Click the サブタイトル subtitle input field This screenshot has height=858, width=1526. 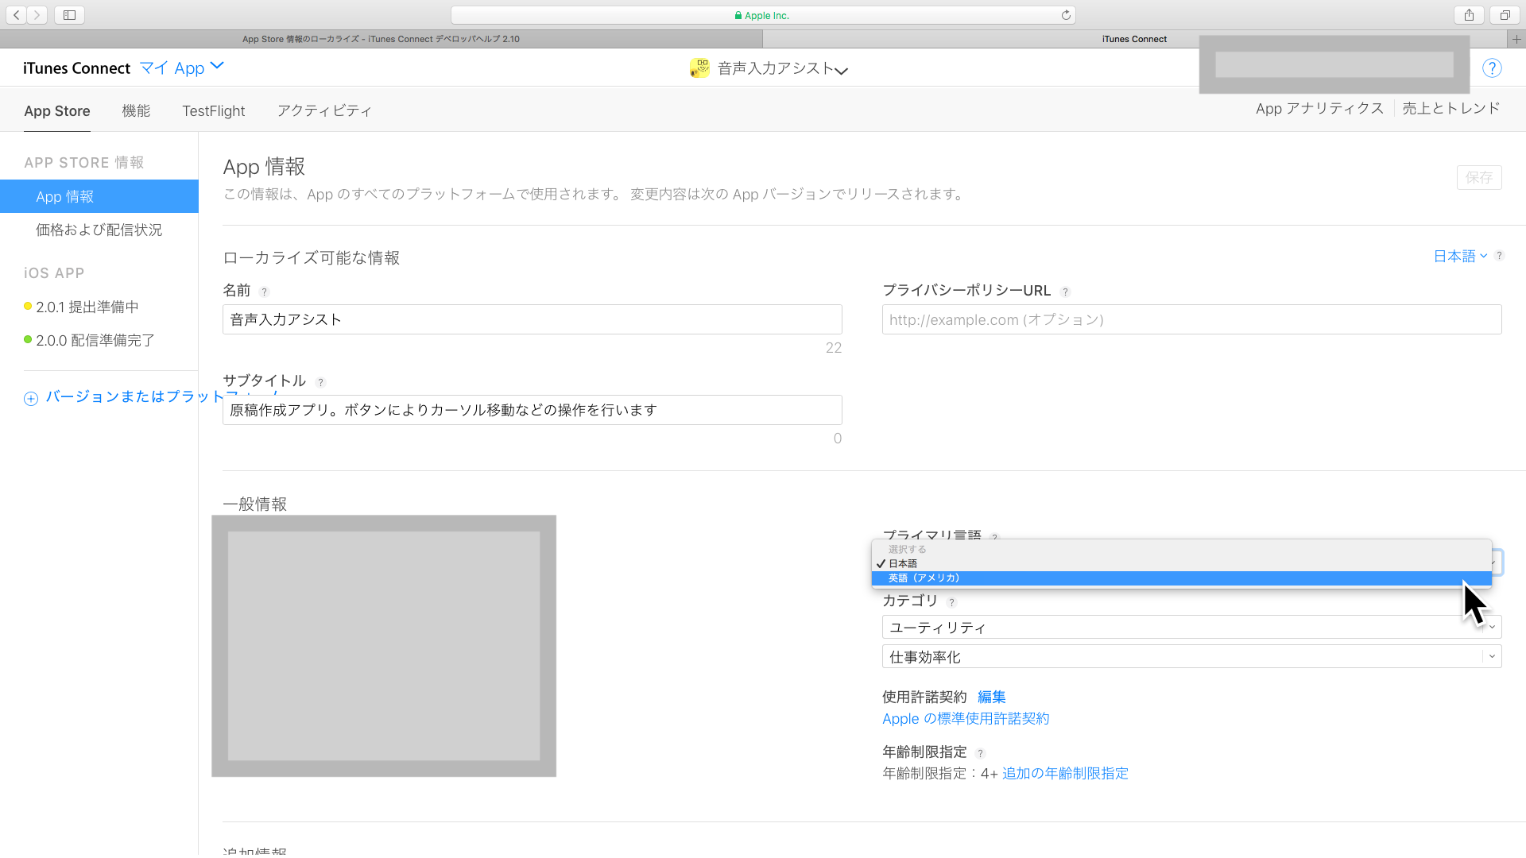point(533,410)
